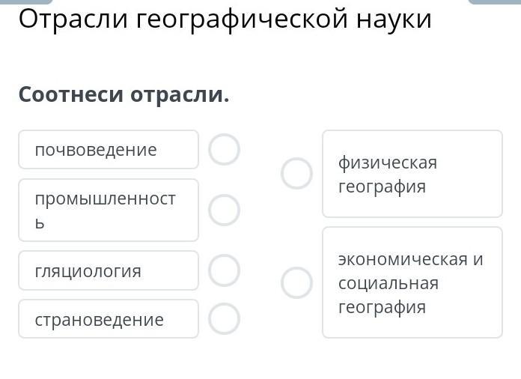Choose the гляциология card
Screen dimensions: 521x379
[109, 270]
